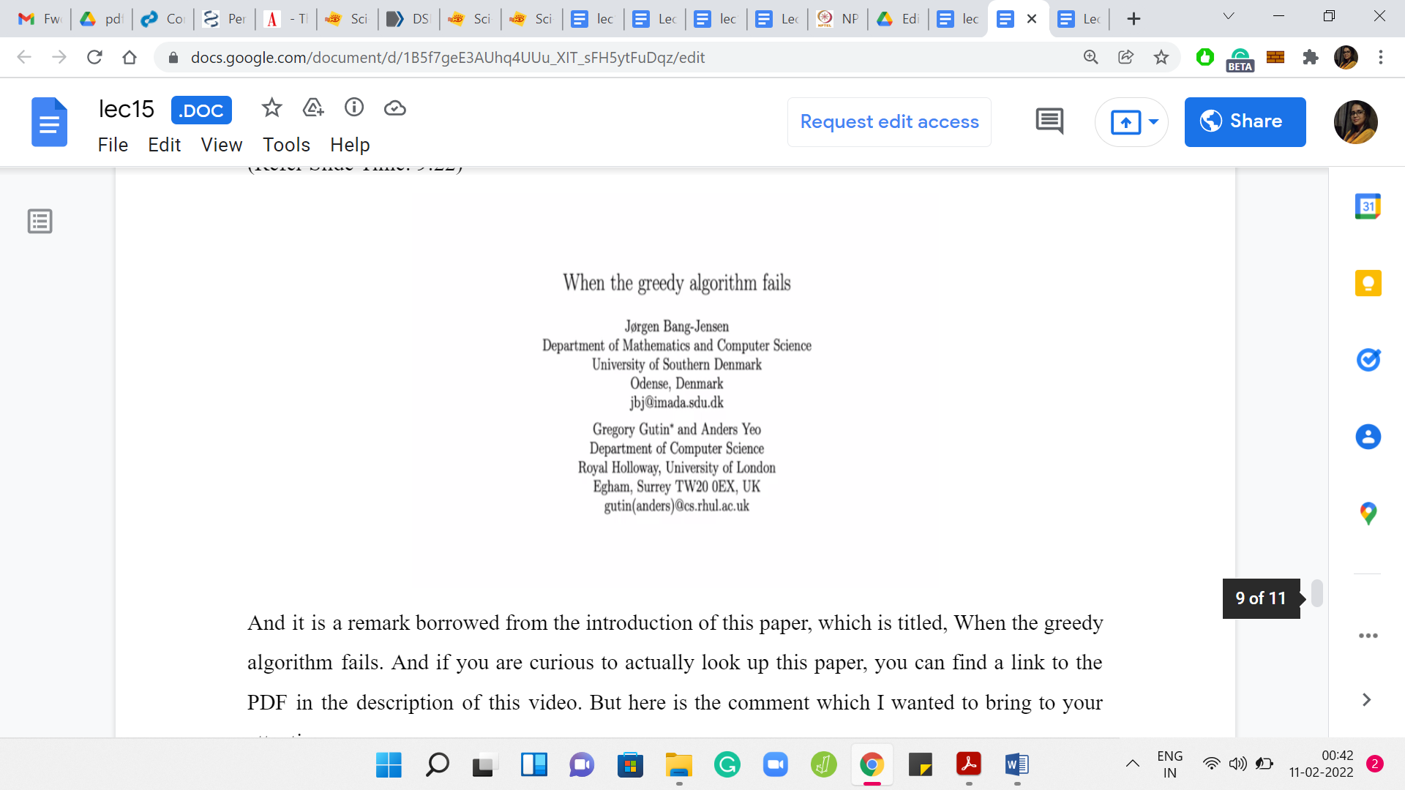Open Zoom from taskbar

(x=775, y=765)
